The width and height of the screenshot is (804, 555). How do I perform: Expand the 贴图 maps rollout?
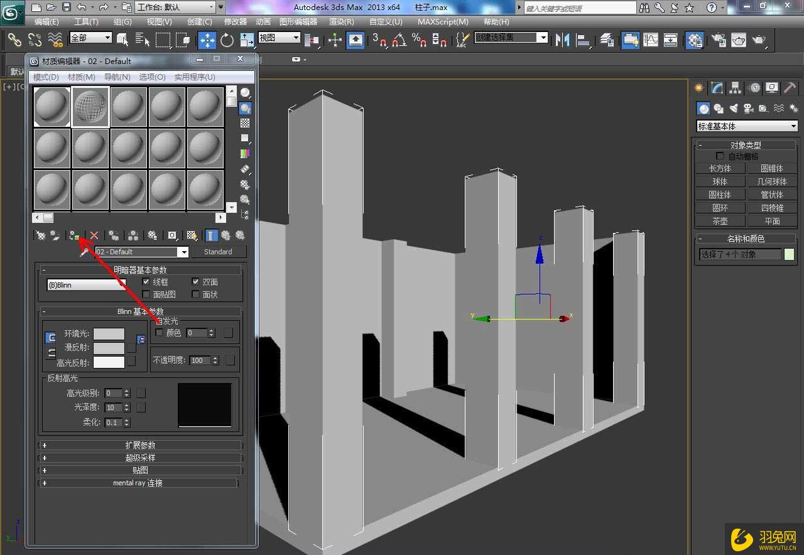[140, 470]
